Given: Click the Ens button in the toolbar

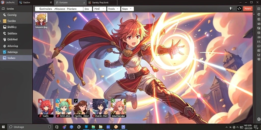Looking at the screenshot, I should click(x=88, y=9).
